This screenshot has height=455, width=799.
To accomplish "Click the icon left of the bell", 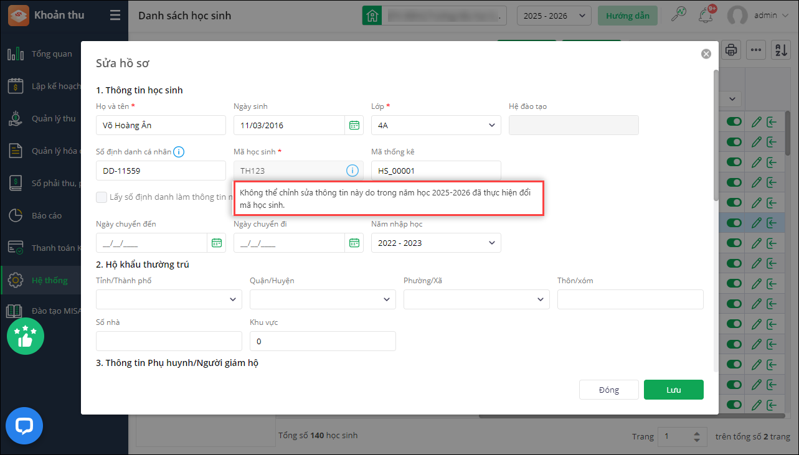I will 679,16.
